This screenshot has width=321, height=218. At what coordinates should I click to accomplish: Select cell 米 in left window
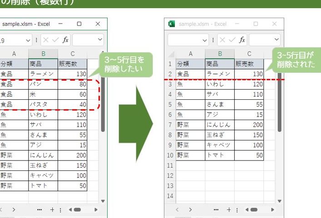click(x=43, y=94)
